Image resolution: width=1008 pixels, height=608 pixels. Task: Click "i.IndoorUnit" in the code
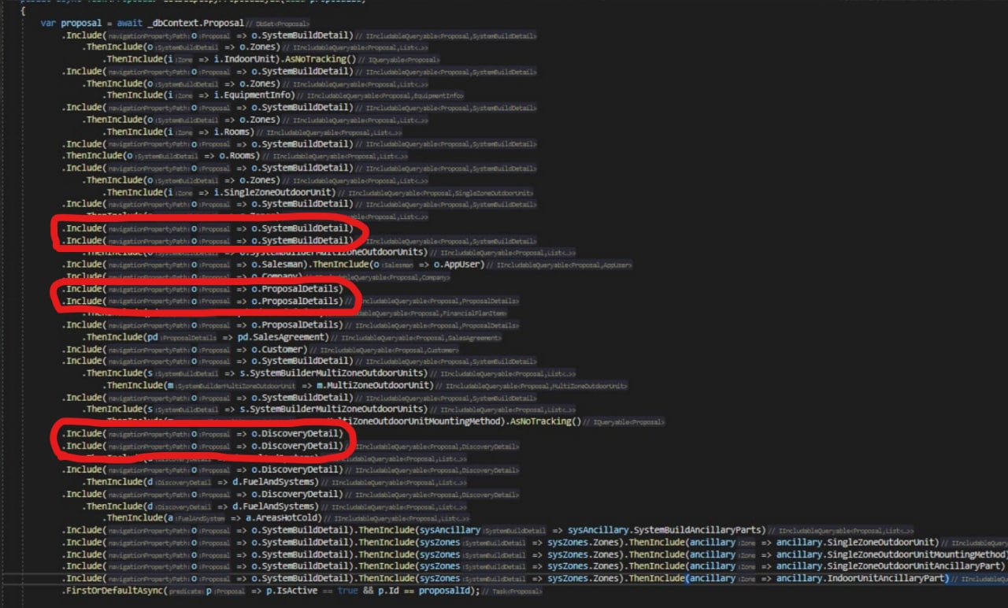point(245,59)
